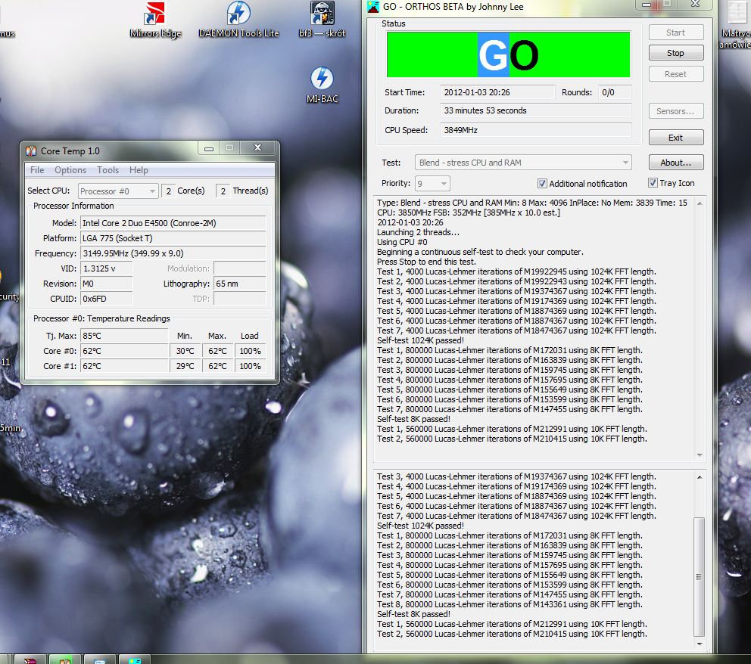
Task: Click the CPUID value 0x6FD
Action: click(x=106, y=299)
